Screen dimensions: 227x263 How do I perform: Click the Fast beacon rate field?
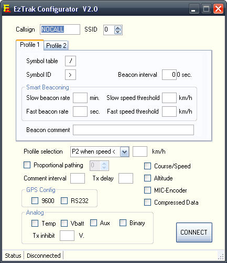(x=80, y=112)
